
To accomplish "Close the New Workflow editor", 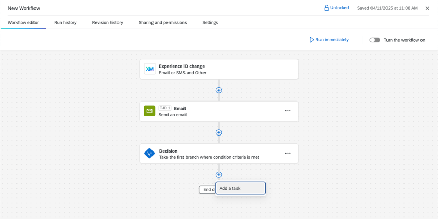I will [427, 8].
